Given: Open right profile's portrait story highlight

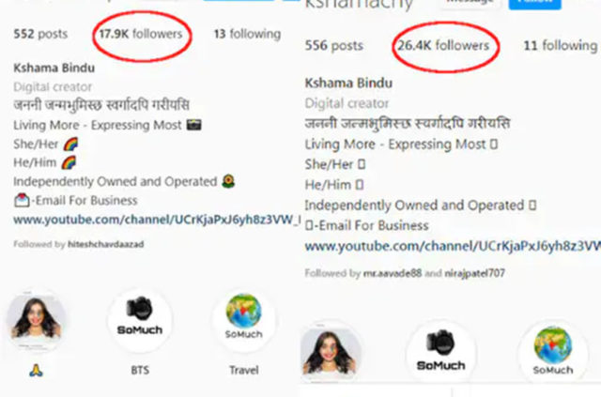Looking at the screenshot, I should [x=330, y=353].
